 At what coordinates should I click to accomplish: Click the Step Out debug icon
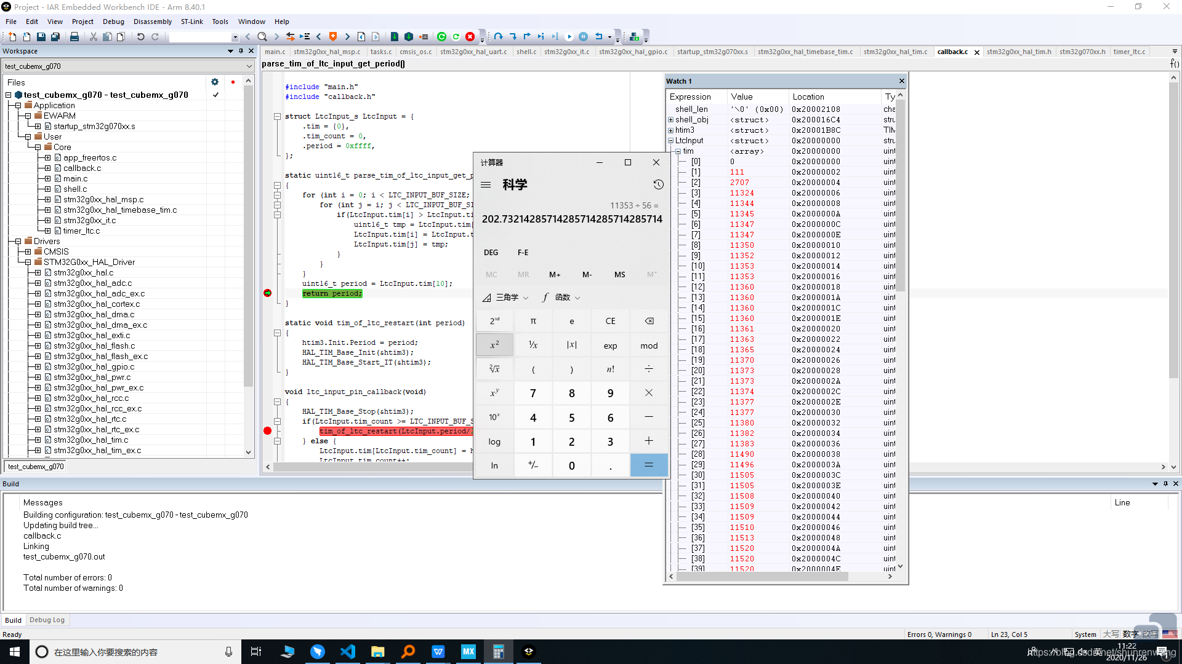tap(527, 37)
